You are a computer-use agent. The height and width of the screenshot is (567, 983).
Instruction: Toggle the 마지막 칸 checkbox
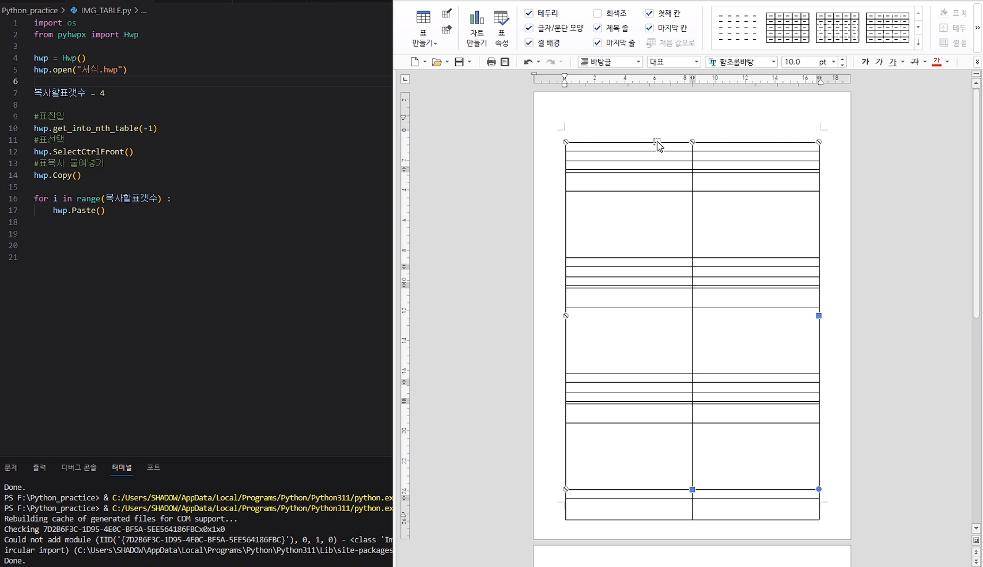[x=649, y=28]
